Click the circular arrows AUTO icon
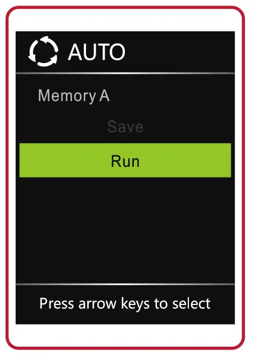 (x=43, y=51)
